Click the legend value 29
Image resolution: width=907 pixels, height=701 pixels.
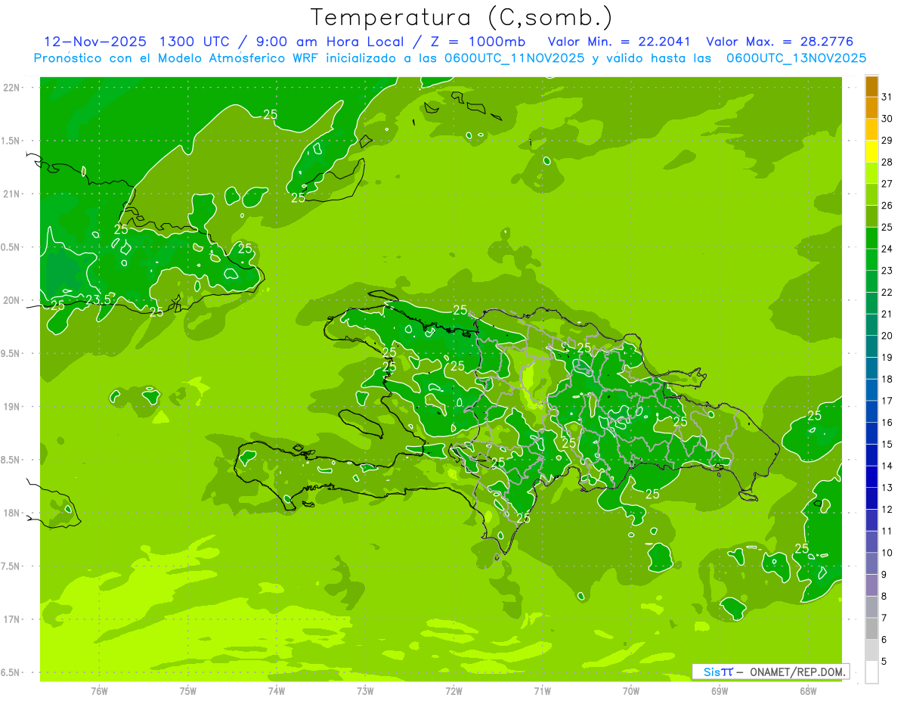(x=887, y=141)
